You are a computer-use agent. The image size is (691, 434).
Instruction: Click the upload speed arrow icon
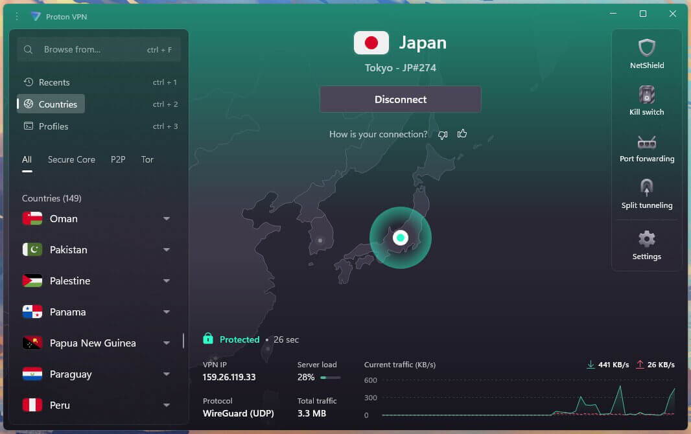point(640,365)
